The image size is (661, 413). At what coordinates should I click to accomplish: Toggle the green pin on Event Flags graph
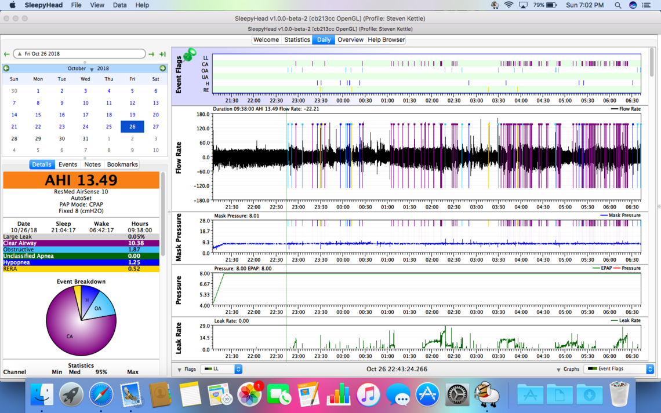[x=190, y=54]
